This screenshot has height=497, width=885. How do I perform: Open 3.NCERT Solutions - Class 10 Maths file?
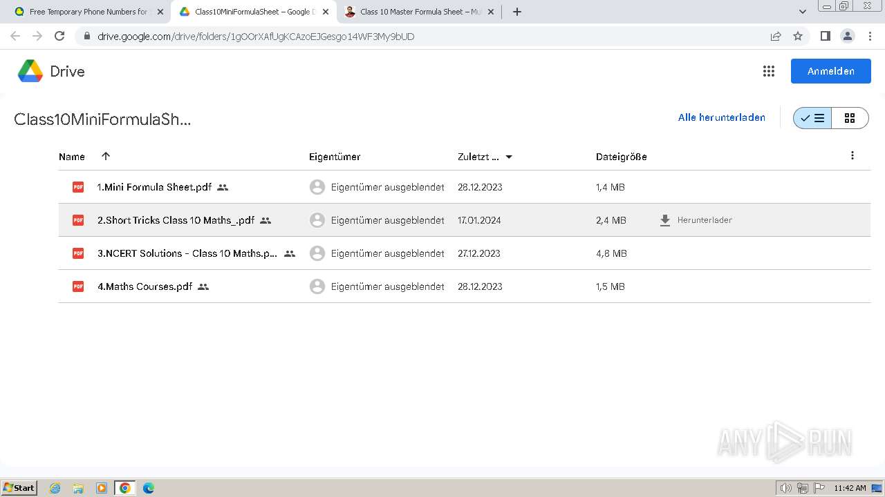tap(187, 253)
